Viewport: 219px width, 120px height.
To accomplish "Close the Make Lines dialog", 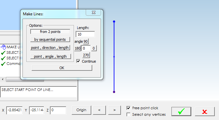I will click(94, 12).
